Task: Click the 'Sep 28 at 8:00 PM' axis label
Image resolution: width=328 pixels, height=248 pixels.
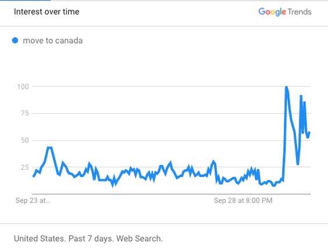Action: point(243,200)
